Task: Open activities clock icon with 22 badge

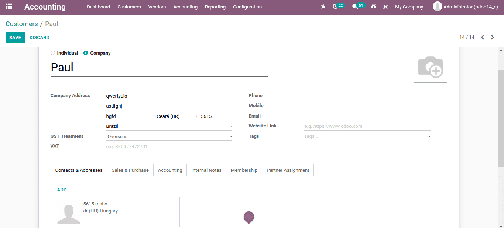Action: click(x=338, y=6)
